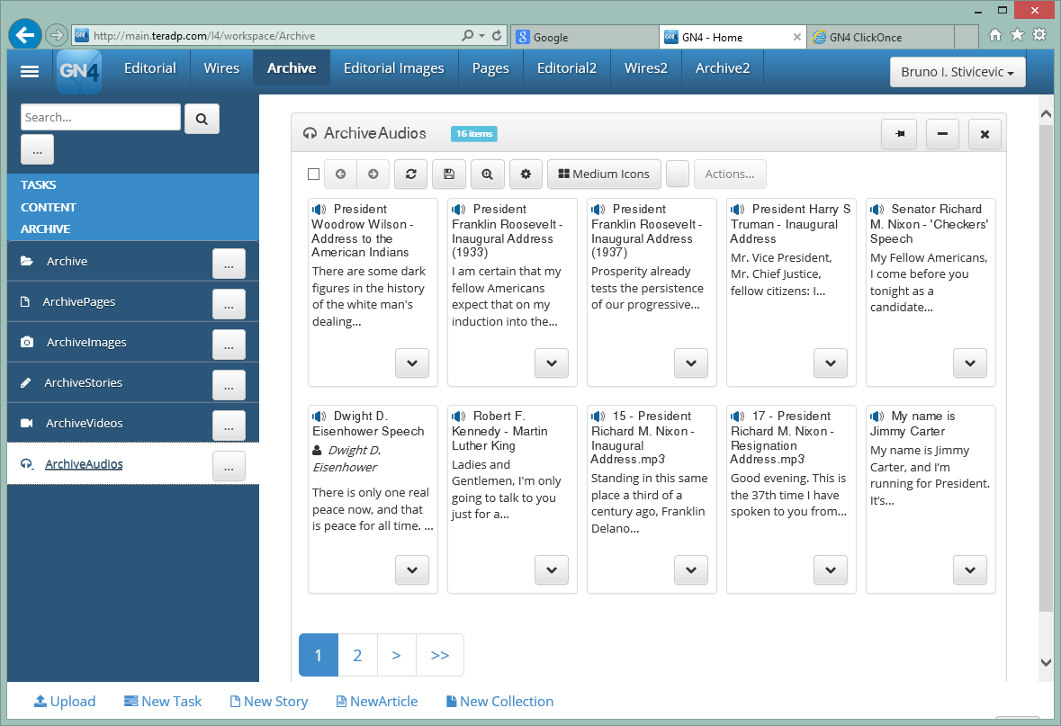
Task: Click speaker icon on Robert F. Kennedy card
Action: [x=459, y=417]
